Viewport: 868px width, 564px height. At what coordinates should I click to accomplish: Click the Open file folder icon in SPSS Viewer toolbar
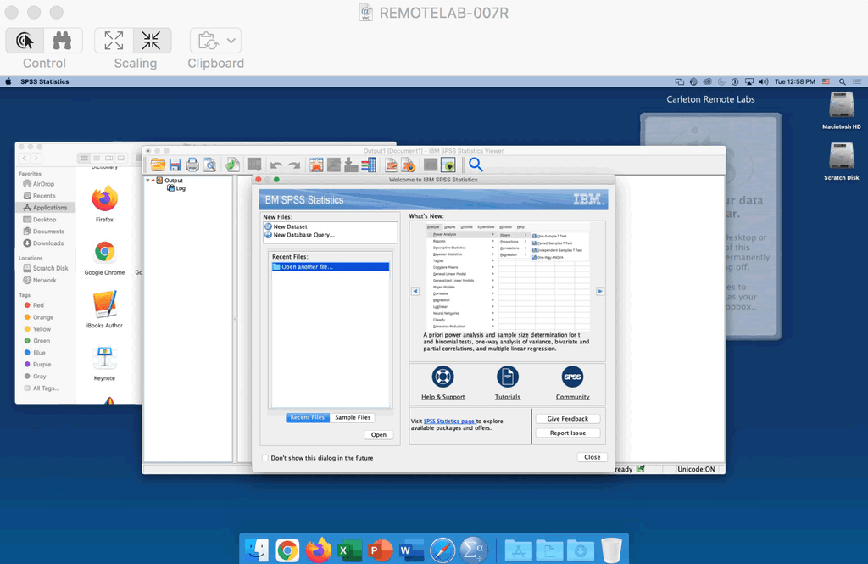coord(158,165)
